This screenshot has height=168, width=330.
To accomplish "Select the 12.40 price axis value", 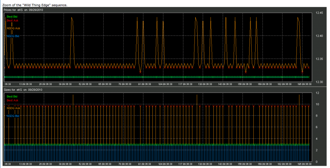I will coord(319,36).
